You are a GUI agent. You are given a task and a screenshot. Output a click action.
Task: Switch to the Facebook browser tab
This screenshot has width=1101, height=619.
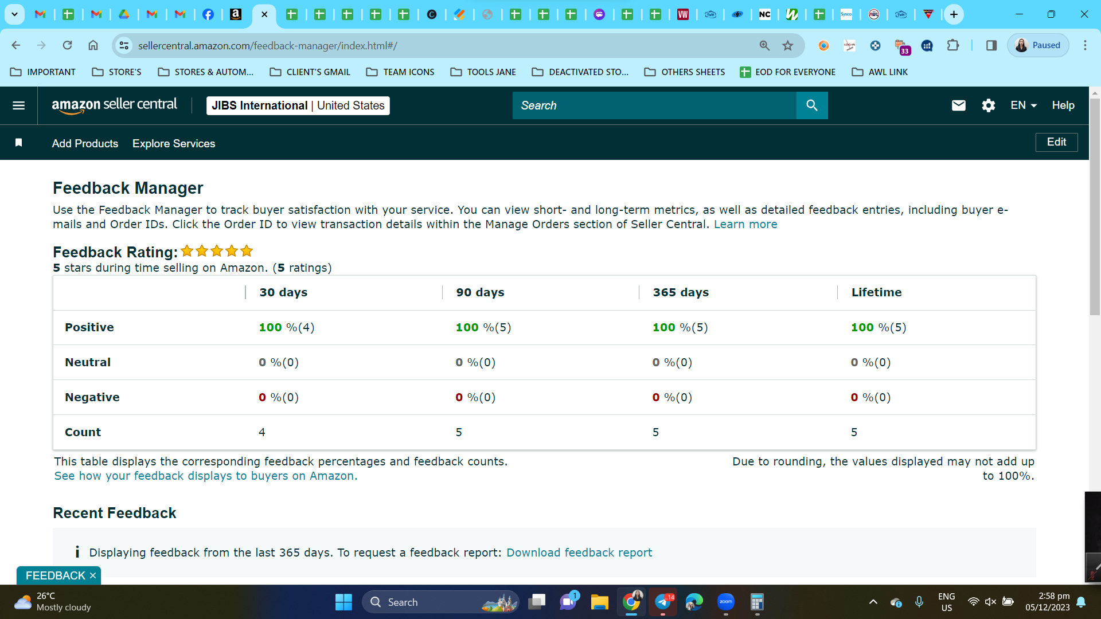click(x=208, y=14)
